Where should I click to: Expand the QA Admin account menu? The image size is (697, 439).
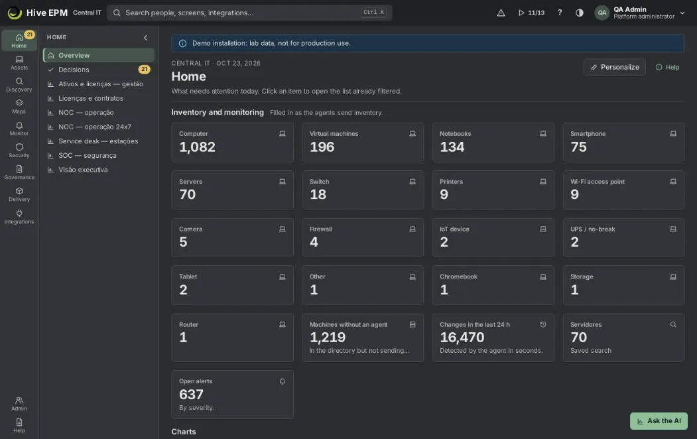click(640, 13)
